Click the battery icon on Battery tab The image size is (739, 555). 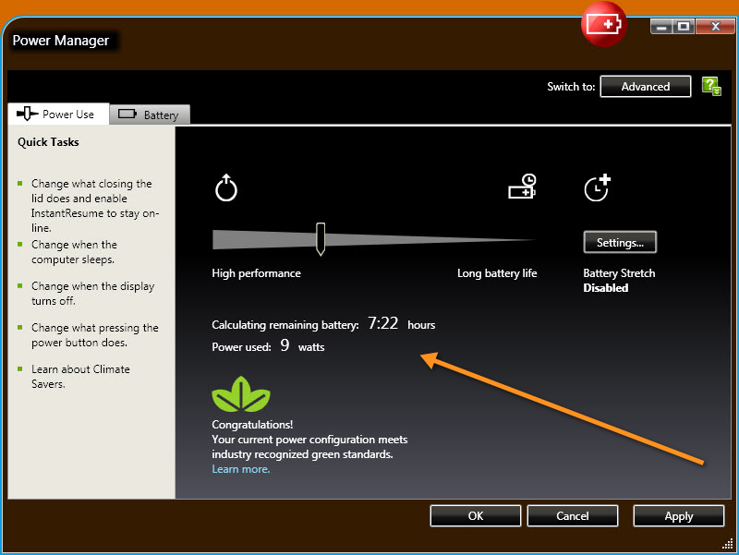pos(127,114)
